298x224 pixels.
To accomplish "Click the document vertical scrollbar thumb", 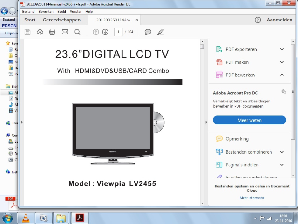I will (202, 46).
